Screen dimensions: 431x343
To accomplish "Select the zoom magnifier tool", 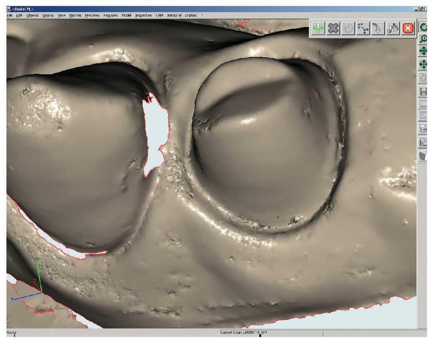I will point(423,39).
